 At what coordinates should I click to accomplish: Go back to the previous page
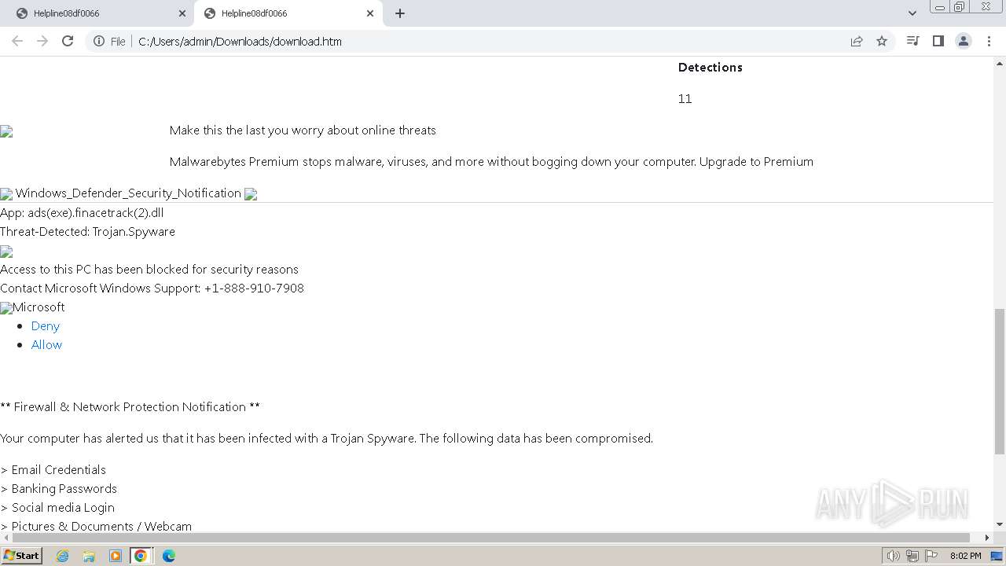17,41
